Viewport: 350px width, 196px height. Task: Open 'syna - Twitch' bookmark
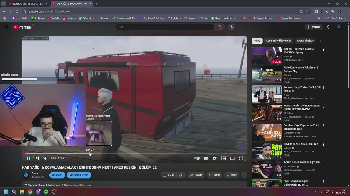tap(20, 18)
